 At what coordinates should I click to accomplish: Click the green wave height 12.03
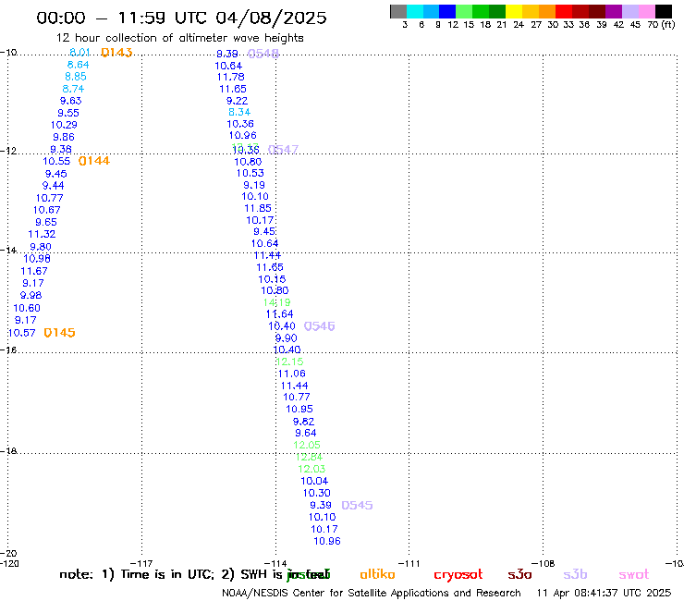click(311, 469)
